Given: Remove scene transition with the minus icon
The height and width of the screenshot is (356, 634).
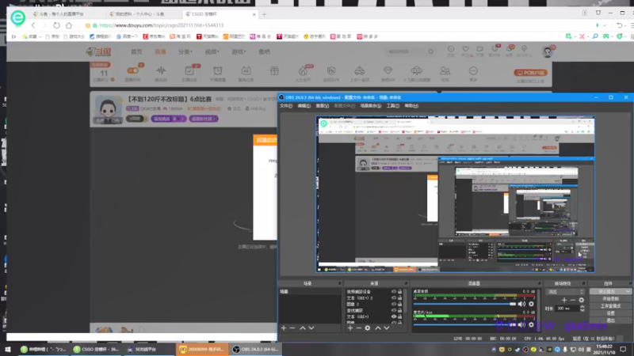Looking at the screenshot, I should 572,300.
